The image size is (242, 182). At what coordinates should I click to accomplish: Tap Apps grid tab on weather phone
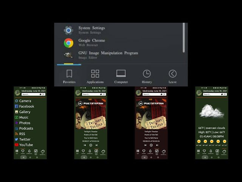(x=198, y=152)
